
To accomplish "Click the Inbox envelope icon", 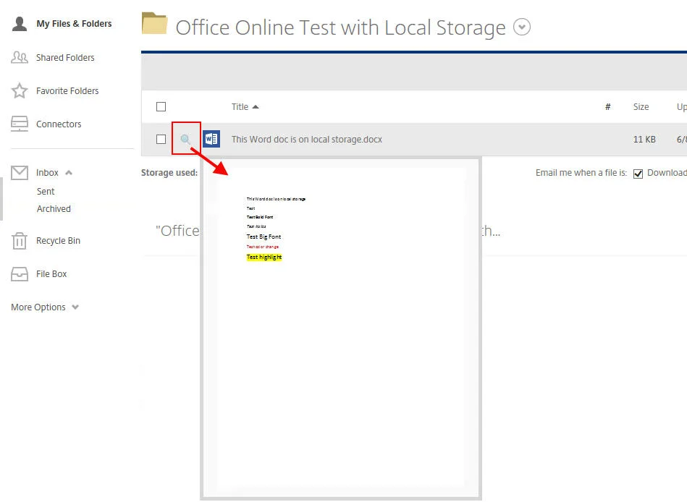I will point(20,172).
